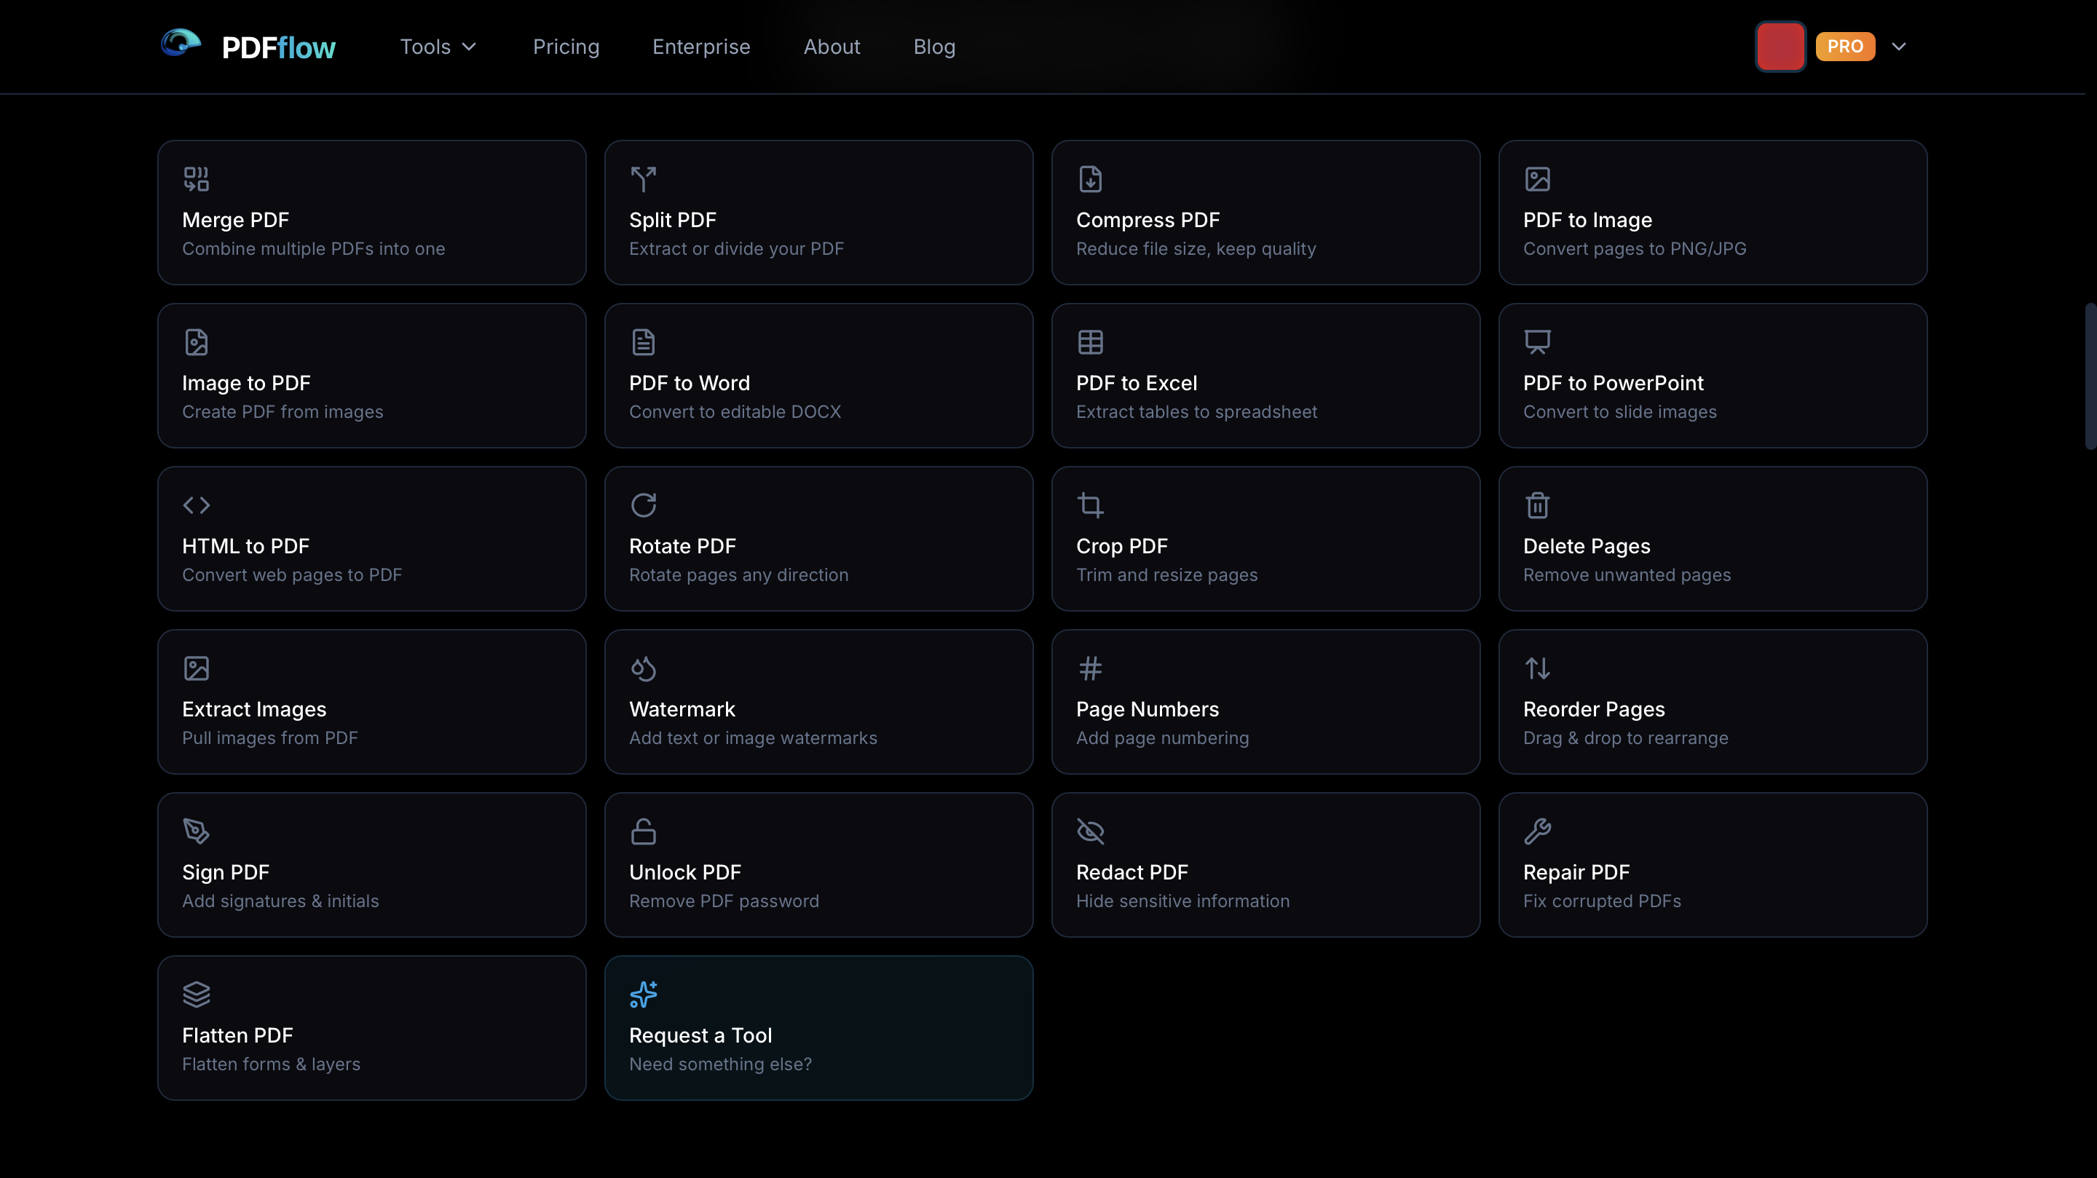Select the Repair PDF wrench icon

1538,831
